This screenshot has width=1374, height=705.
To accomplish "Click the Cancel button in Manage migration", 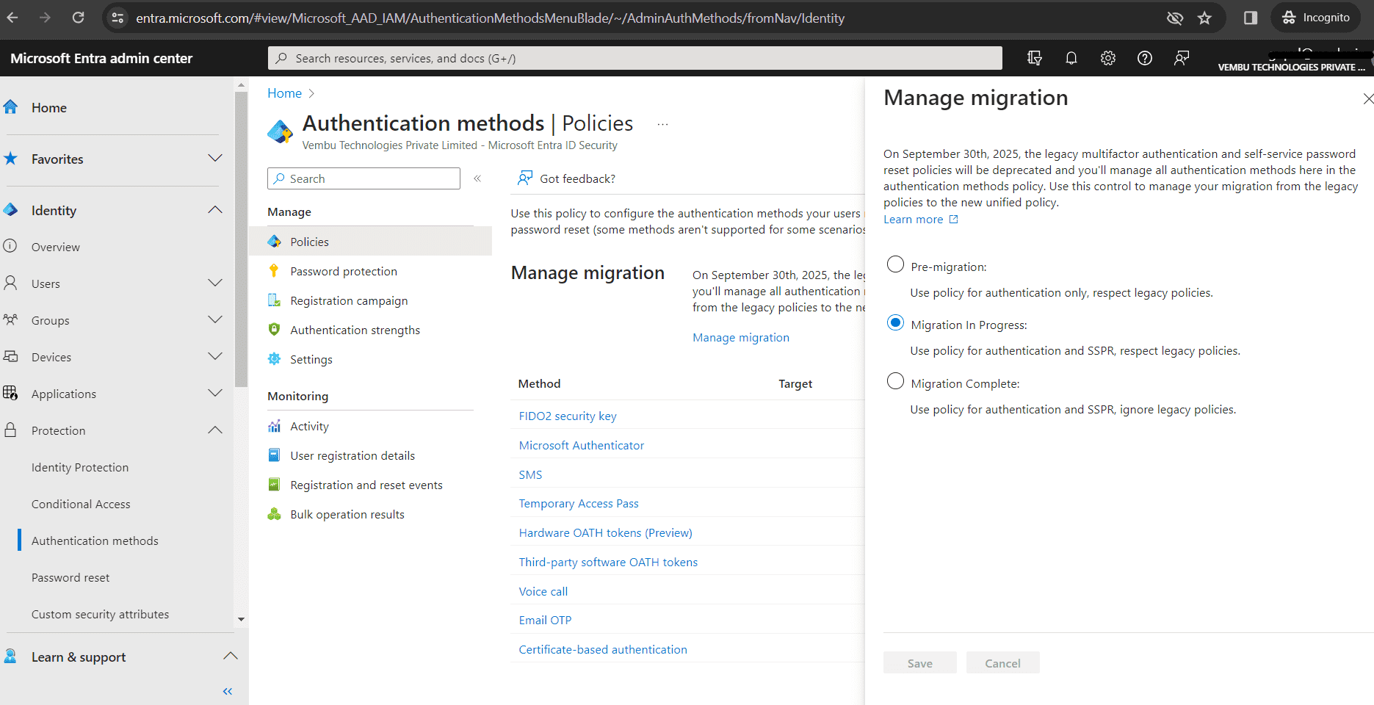I will pyautogui.click(x=1002, y=663).
